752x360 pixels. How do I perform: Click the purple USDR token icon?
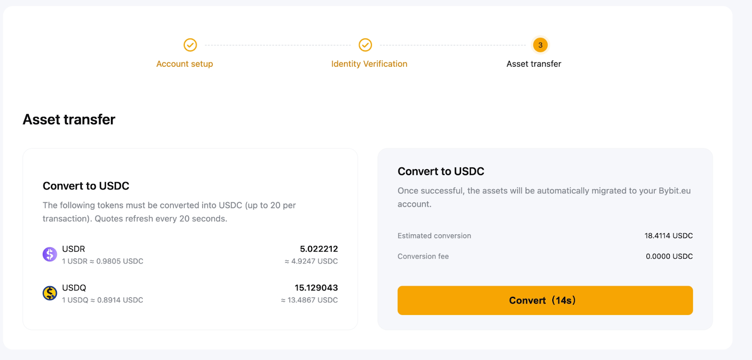[50, 254]
